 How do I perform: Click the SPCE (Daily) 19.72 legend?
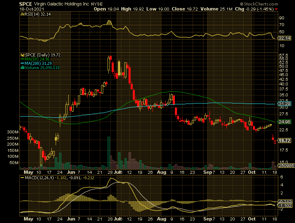43,55
